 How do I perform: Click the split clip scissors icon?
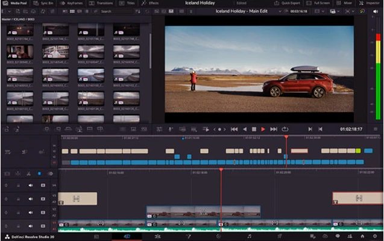coord(28,174)
